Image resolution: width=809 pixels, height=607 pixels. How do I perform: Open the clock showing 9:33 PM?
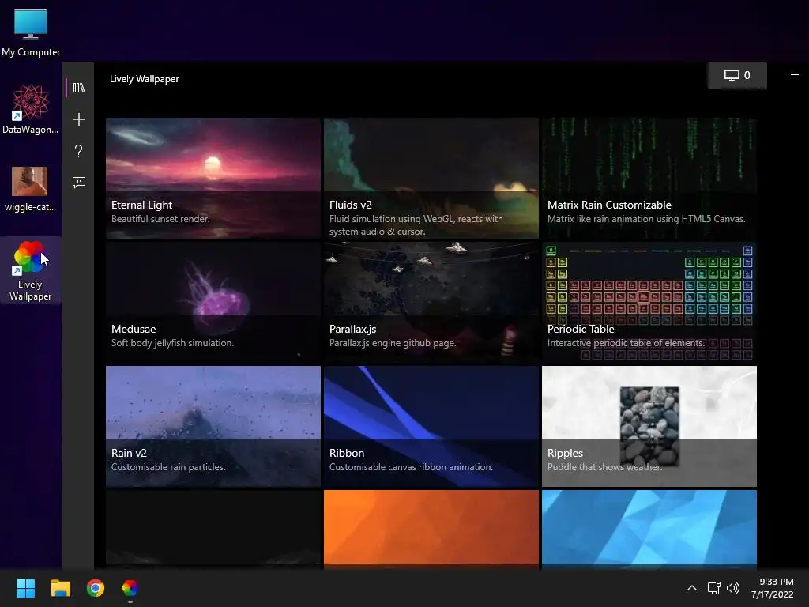(x=773, y=588)
